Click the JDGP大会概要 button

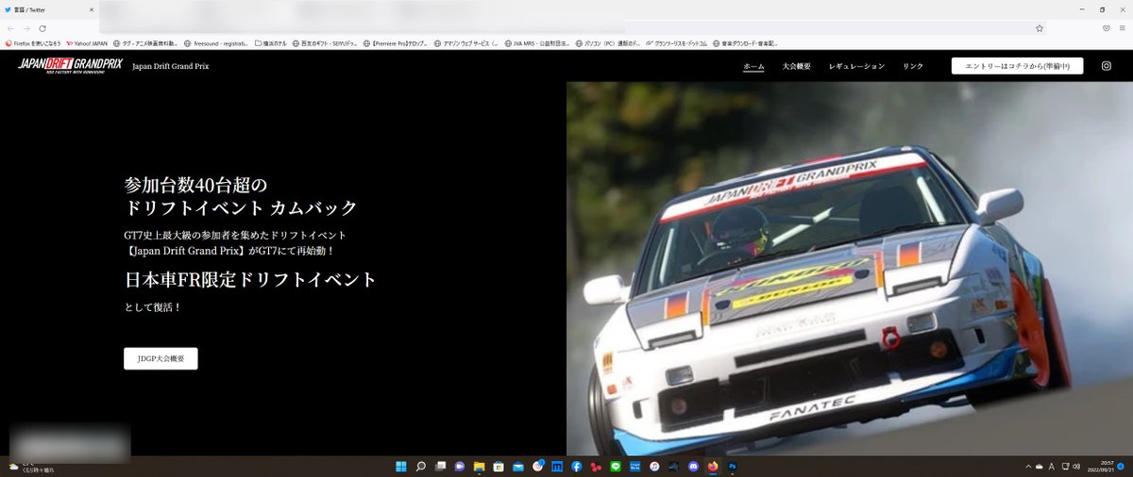pos(161,358)
